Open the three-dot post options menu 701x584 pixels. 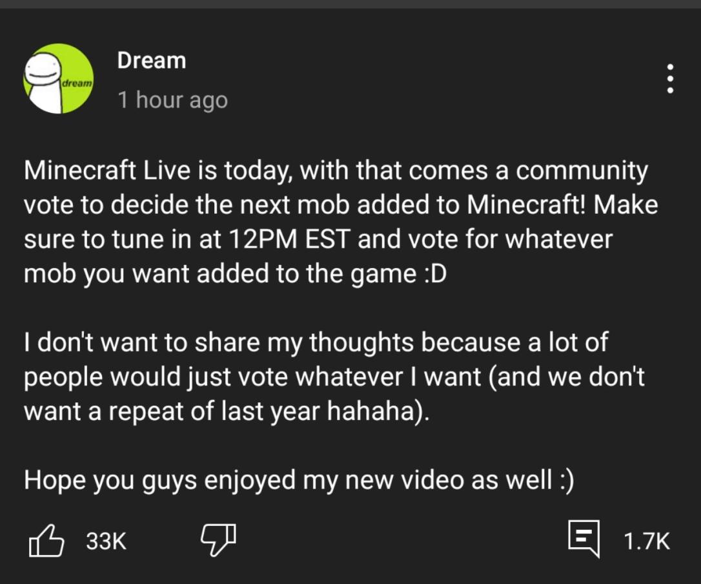(x=670, y=79)
